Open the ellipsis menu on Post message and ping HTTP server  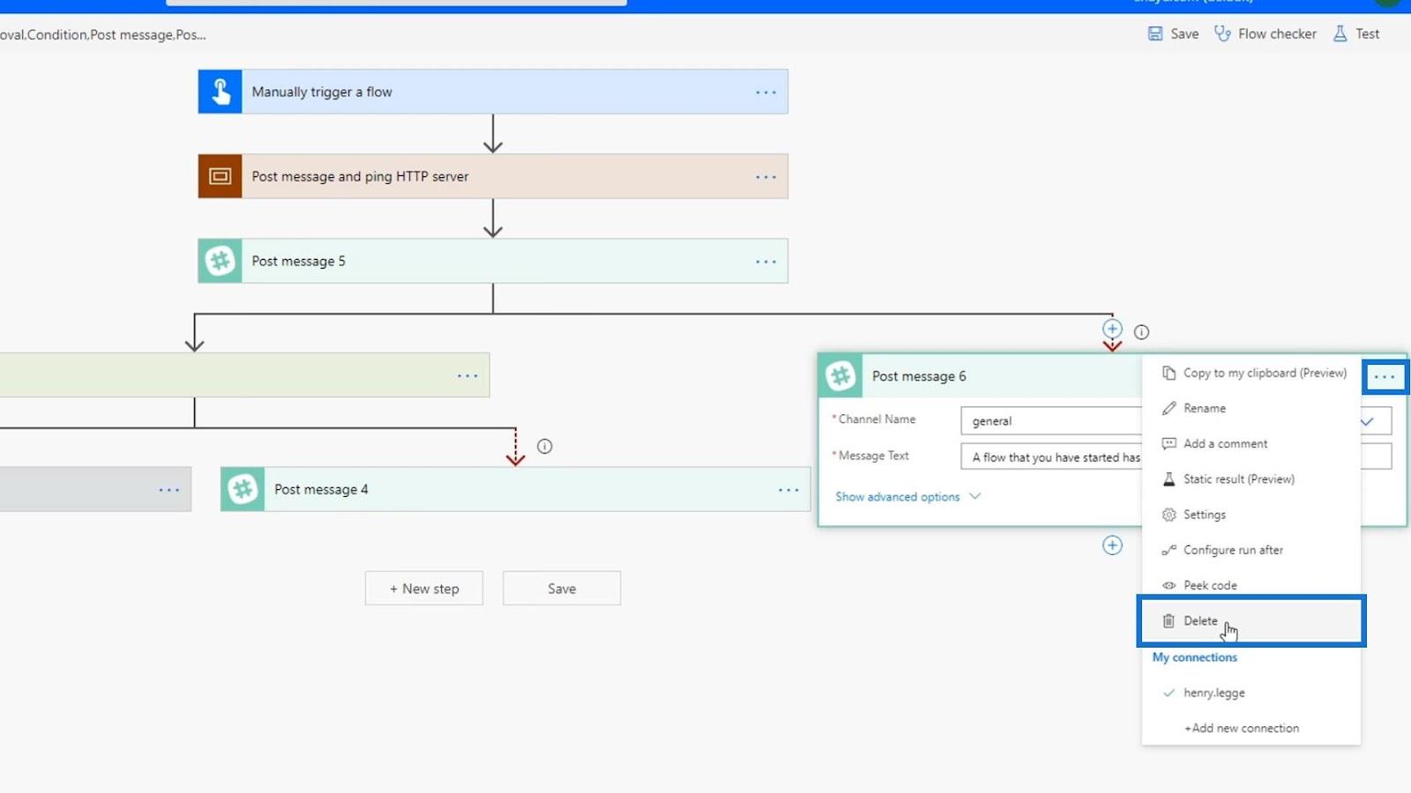(x=765, y=177)
